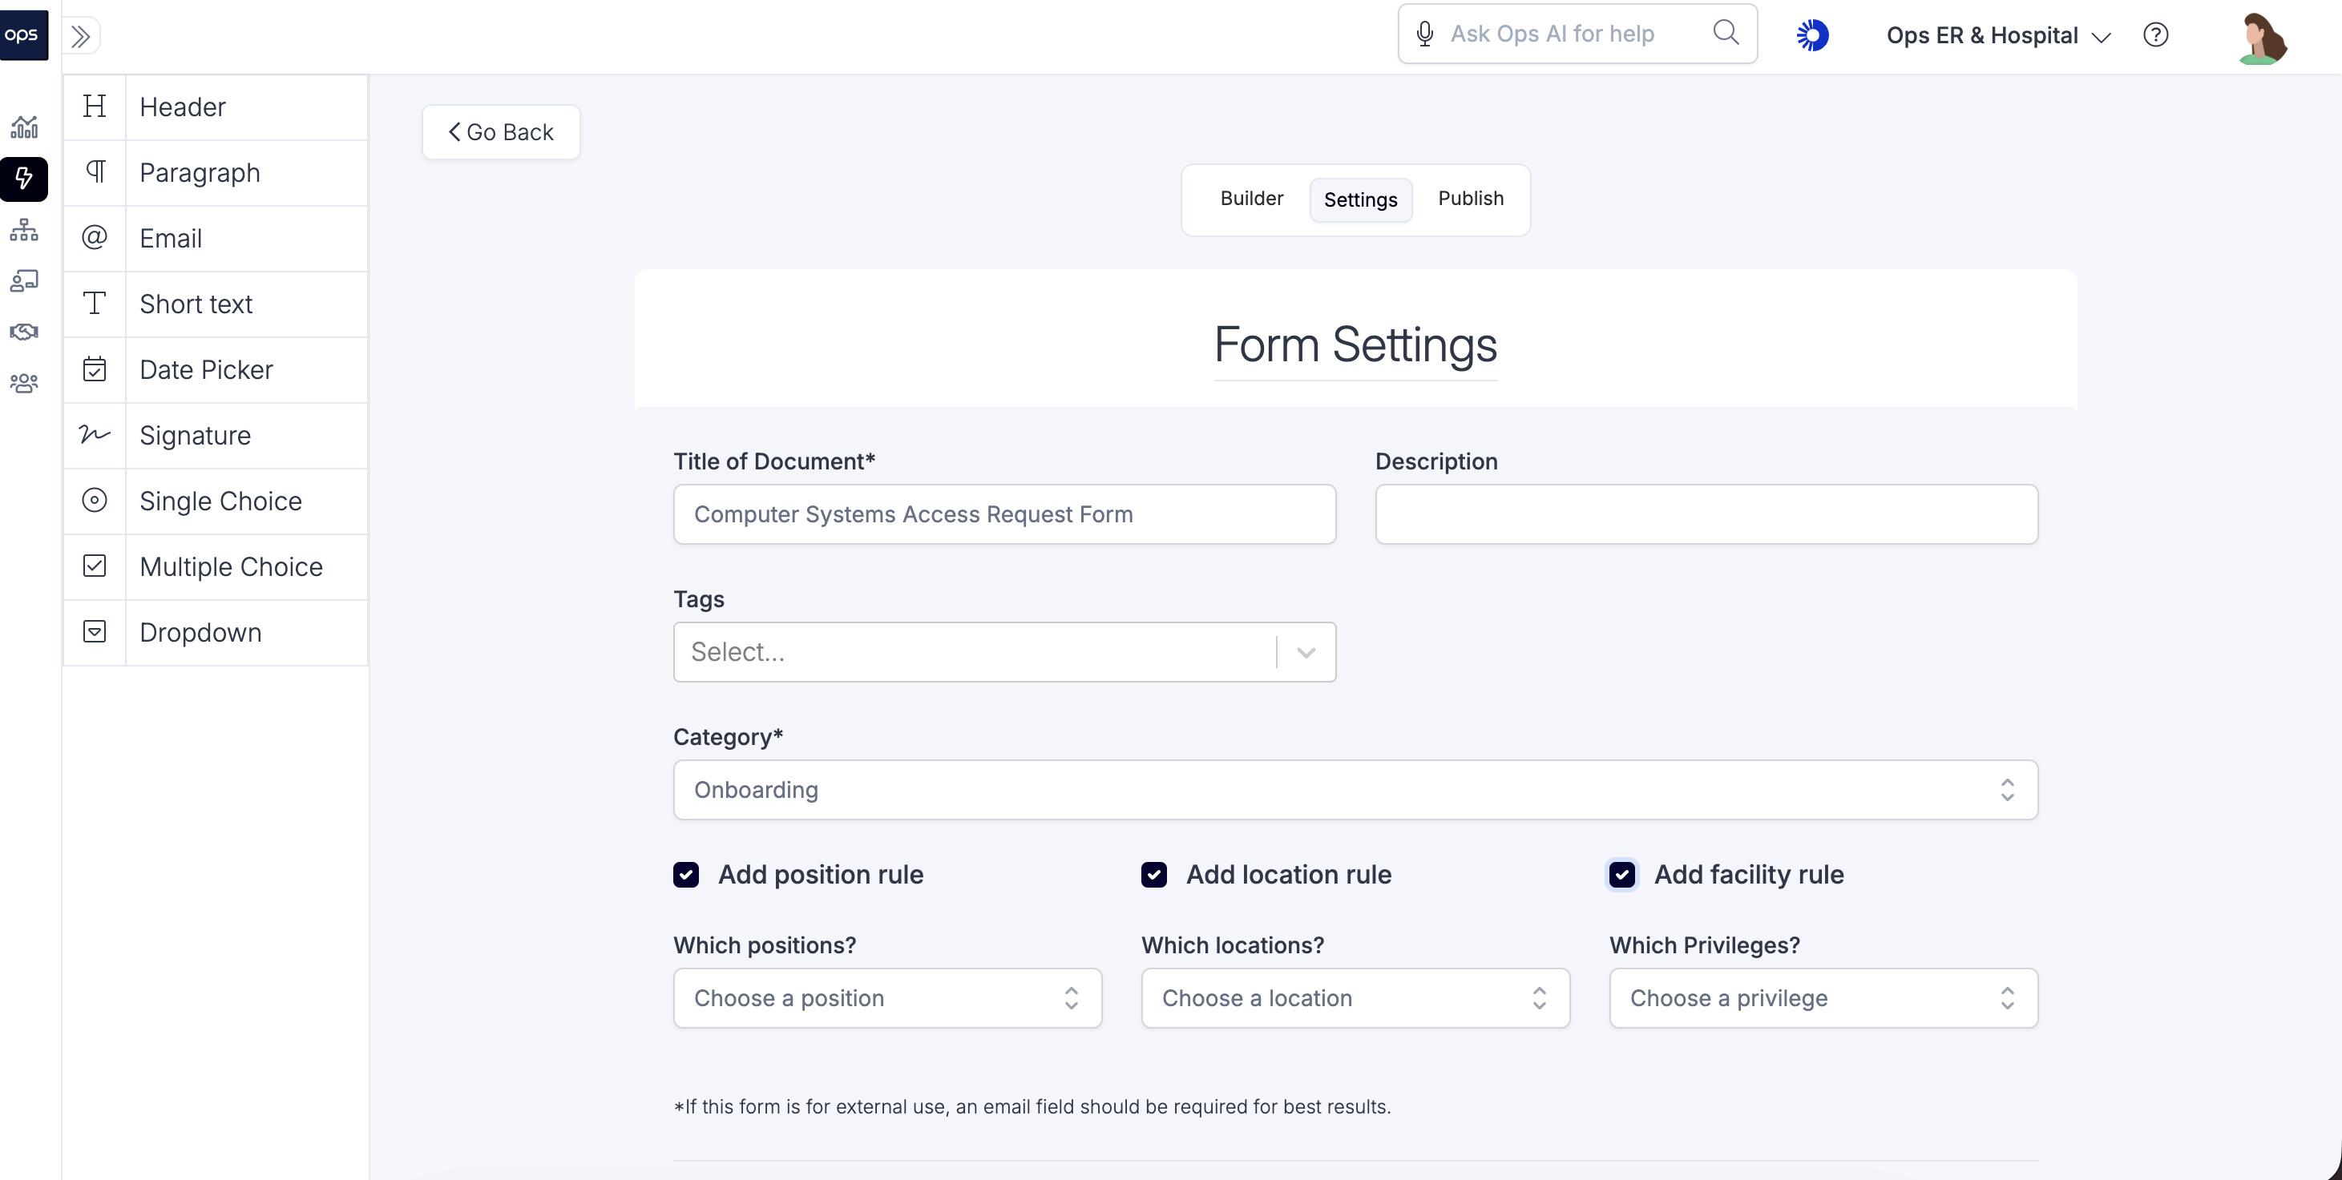
Task: Click the Go Back button
Action: point(501,133)
